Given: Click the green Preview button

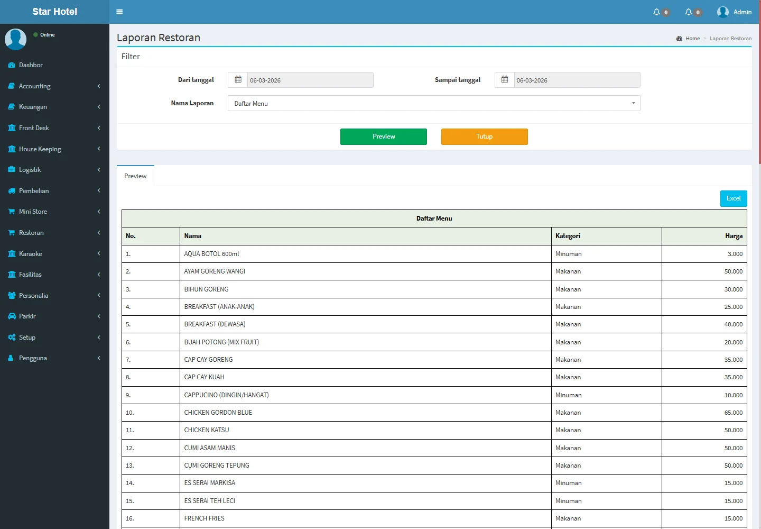Looking at the screenshot, I should pos(383,136).
